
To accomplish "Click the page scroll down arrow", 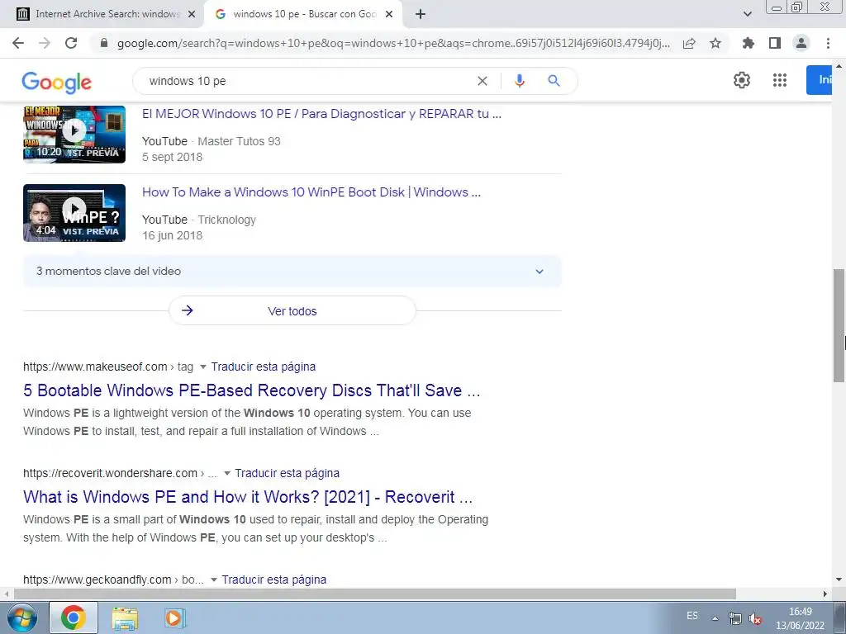I will pos(839,580).
